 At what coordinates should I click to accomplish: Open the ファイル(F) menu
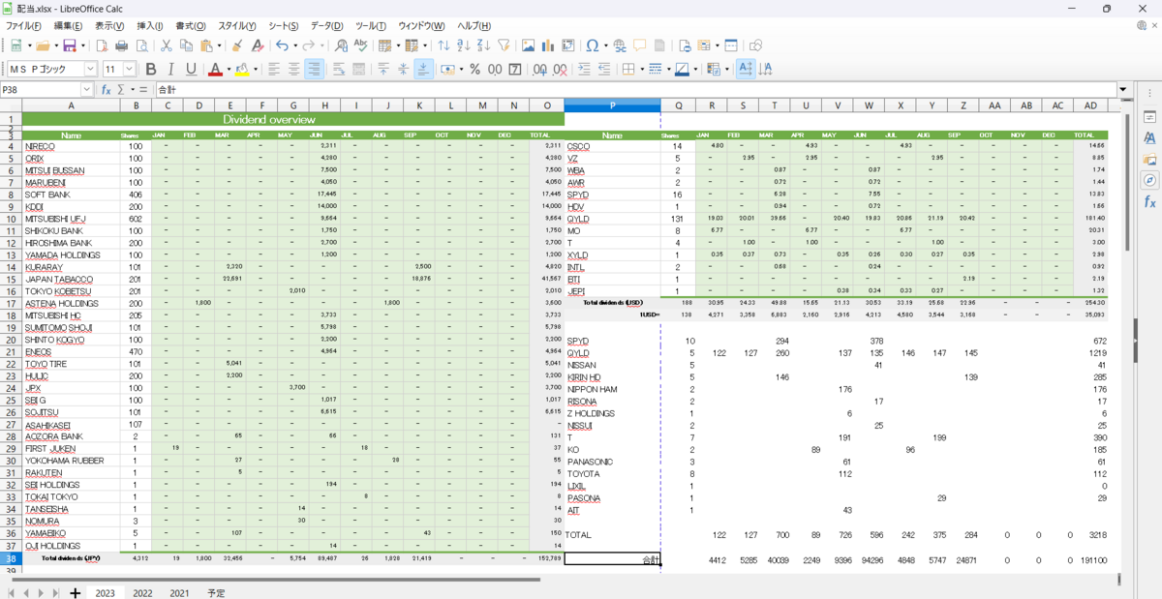click(x=24, y=25)
